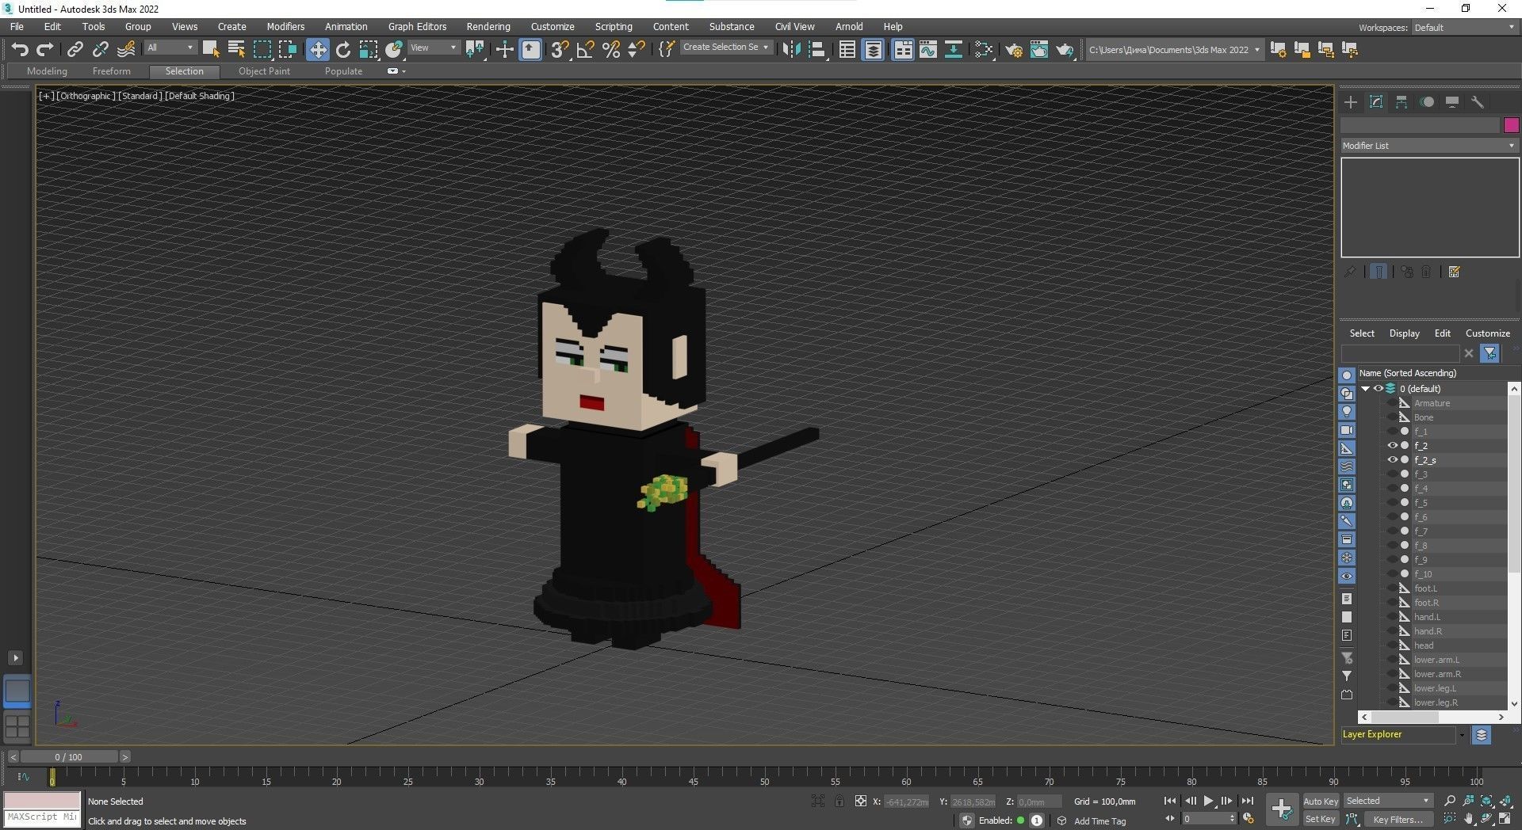
Task: Click the Play Animation button
Action: pos(1208,801)
